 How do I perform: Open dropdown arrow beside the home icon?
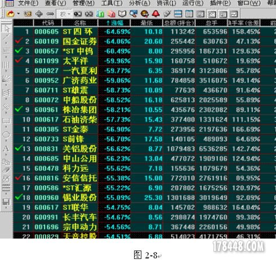click(x=18, y=14)
